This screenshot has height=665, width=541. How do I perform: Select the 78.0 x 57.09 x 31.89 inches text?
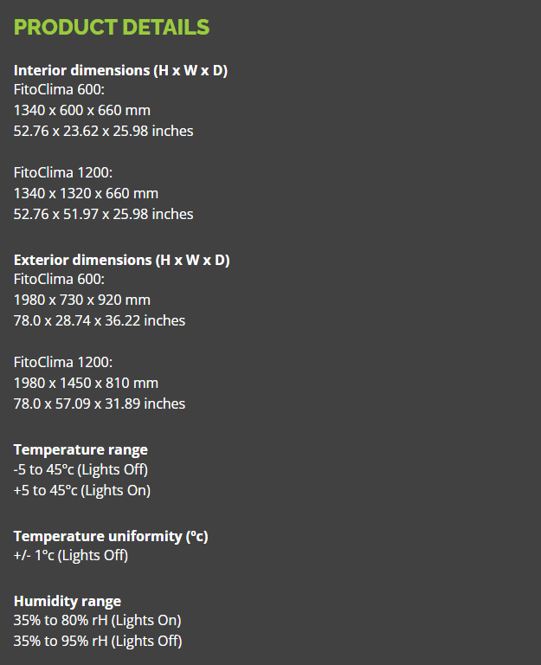point(100,404)
